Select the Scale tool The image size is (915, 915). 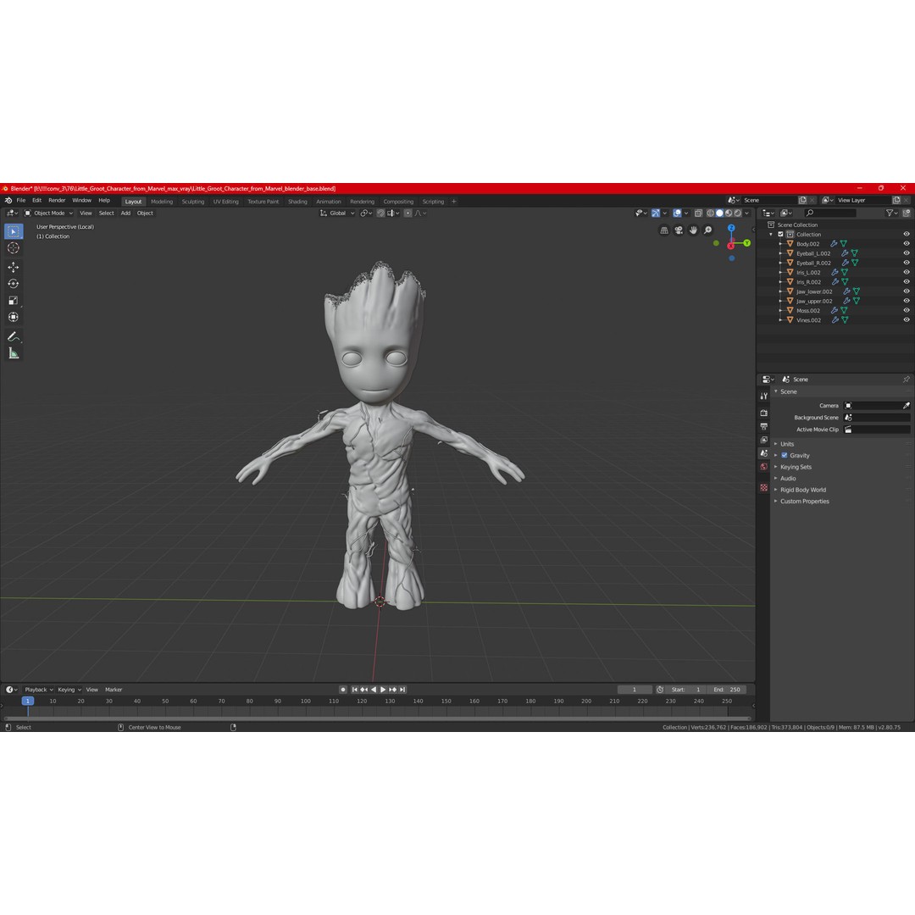pos(14,301)
